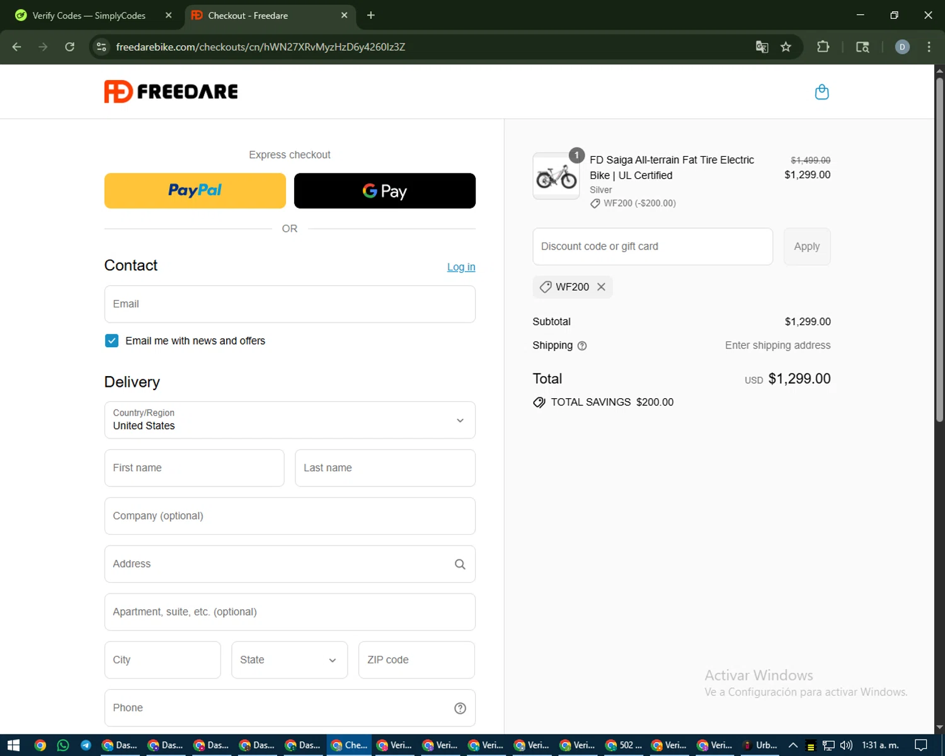
Task: Remove the WF200 discount code
Action: (601, 287)
